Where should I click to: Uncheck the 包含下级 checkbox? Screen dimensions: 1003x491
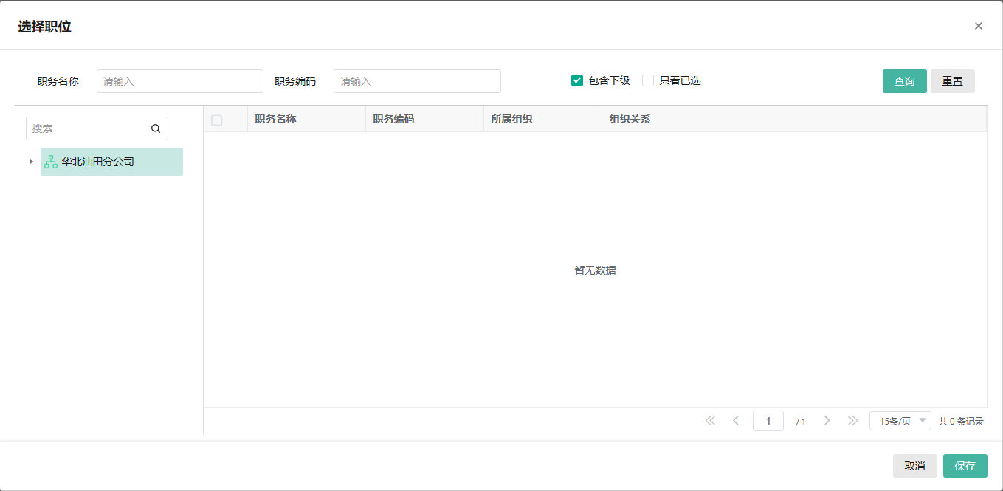[576, 80]
